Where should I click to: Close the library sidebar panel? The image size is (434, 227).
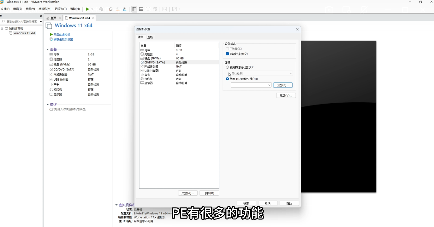coord(41,16)
